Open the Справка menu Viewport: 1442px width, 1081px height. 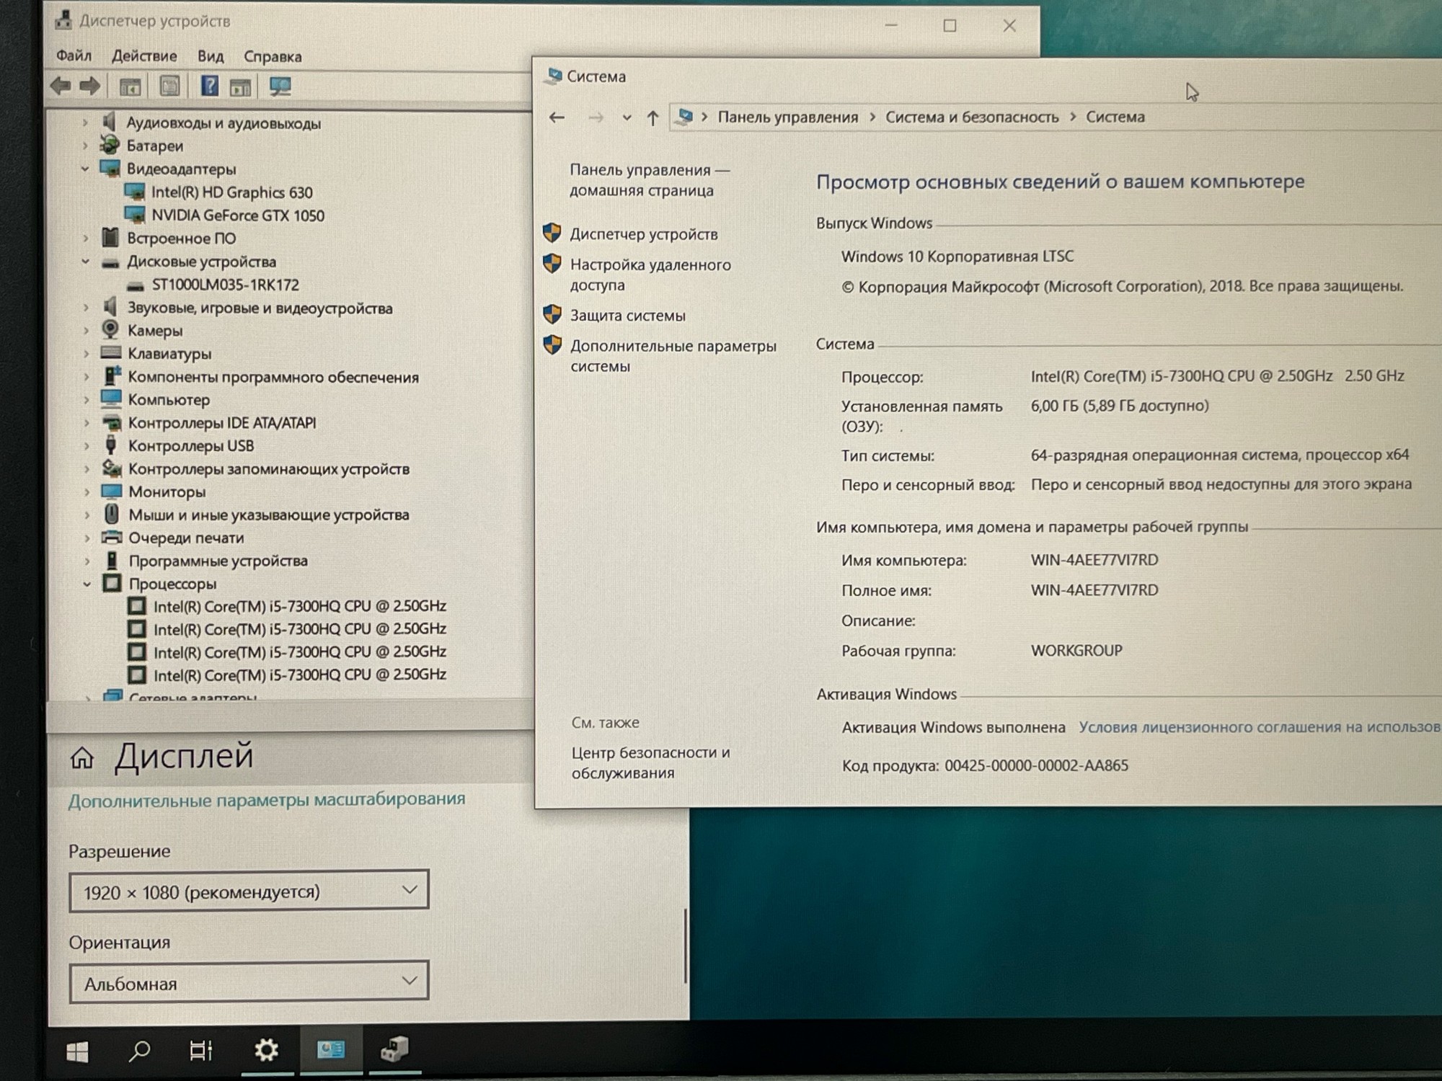[x=273, y=56]
